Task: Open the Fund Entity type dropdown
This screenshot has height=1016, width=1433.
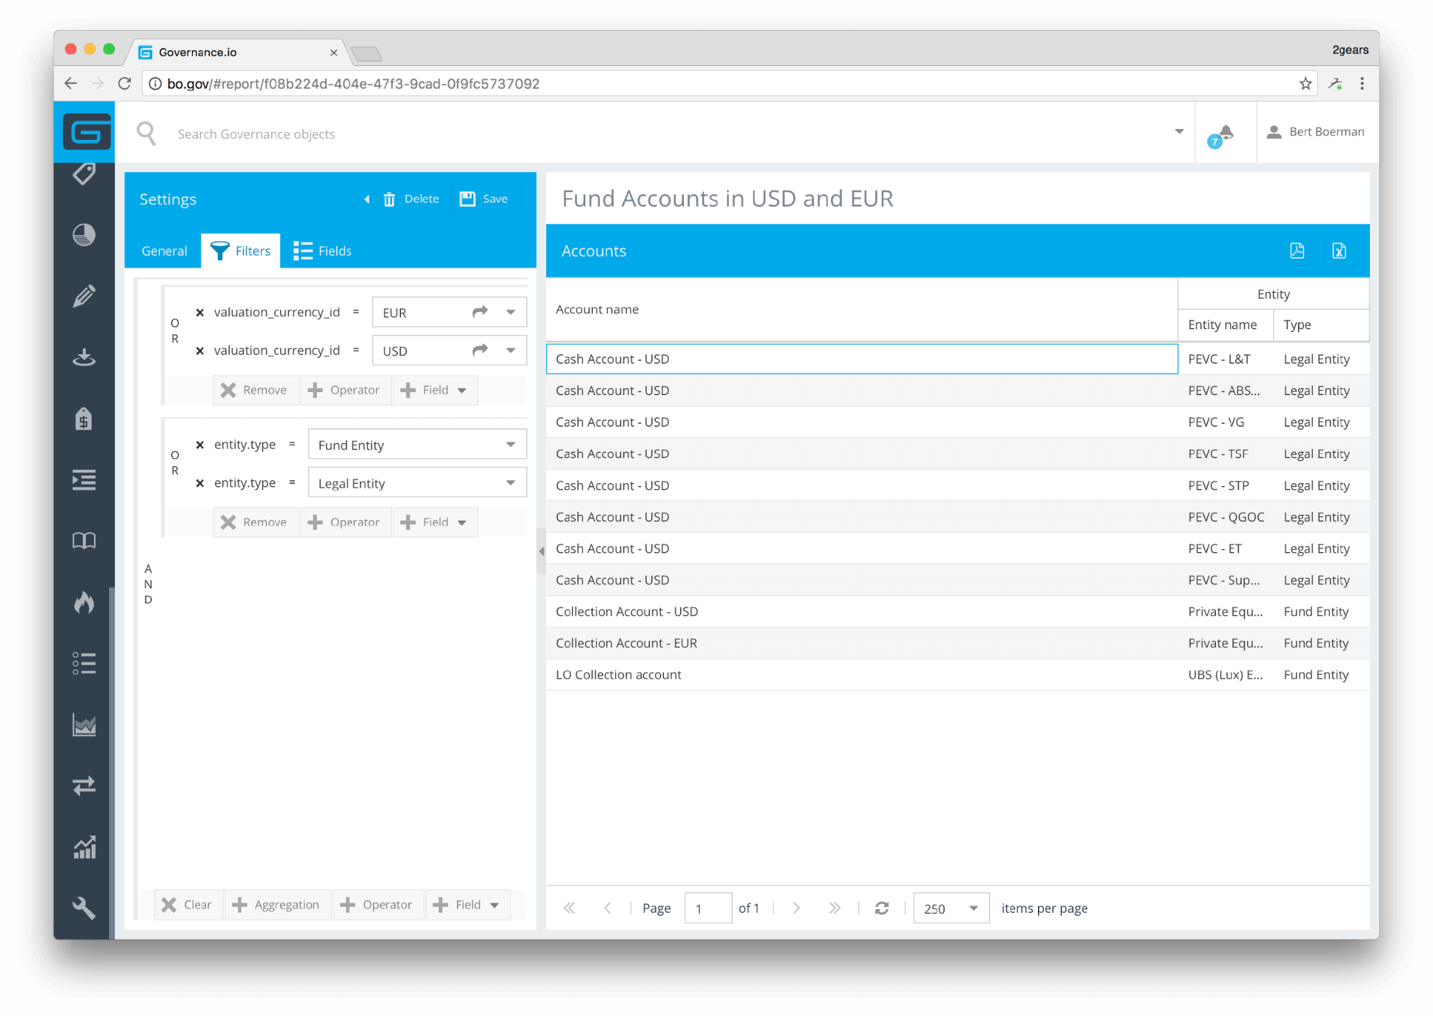Action: click(510, 445)
